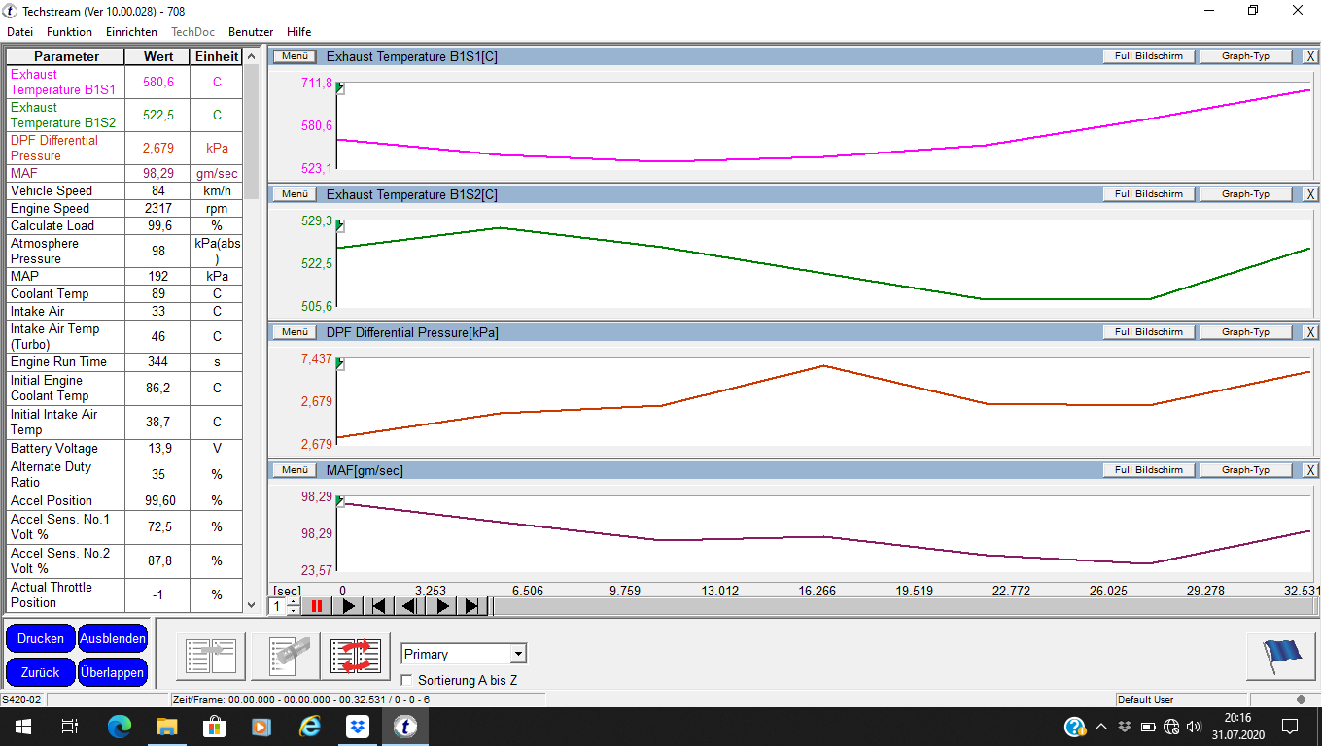Close the MAF graph panel
Screen dimensions: 1322x746
pos(1310,470)
